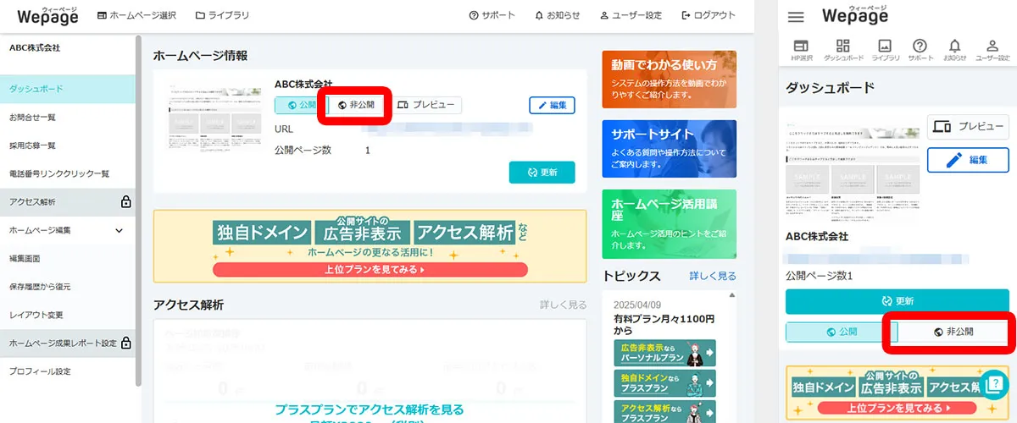Click ログアウト in top header
The height and width of the screenshot is (423, 1017).
(x=709, y=15)
